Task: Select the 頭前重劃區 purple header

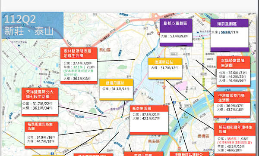Action: point(230,23)
